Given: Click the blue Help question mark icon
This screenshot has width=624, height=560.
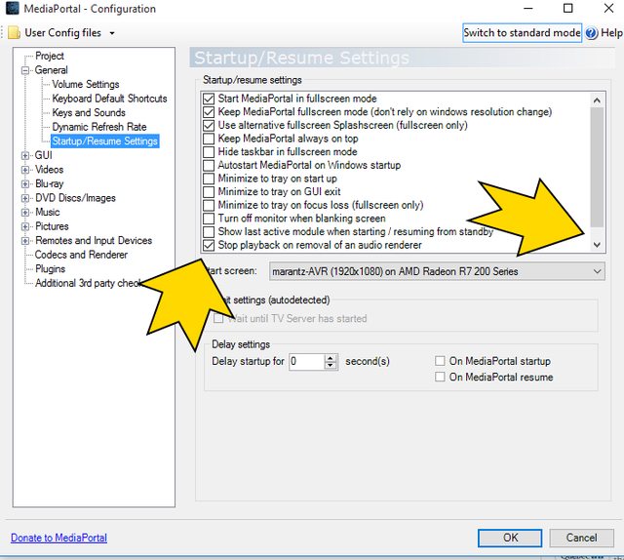Looking at the screenshot, I should tap(591, 33).
